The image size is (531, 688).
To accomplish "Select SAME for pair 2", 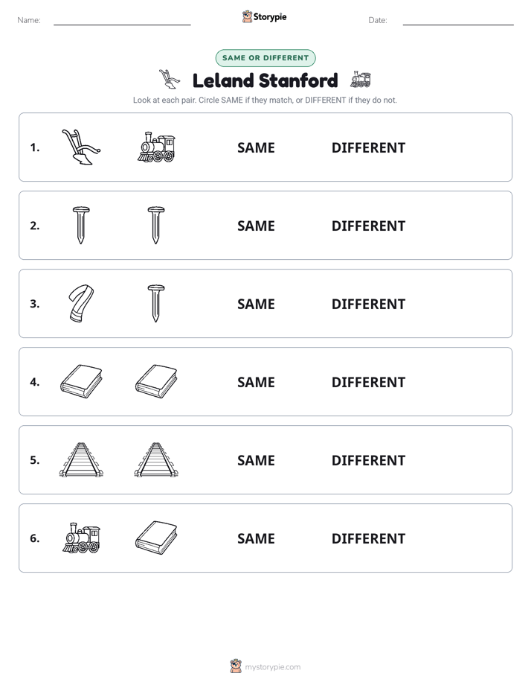I will click(x=256, y=226).
